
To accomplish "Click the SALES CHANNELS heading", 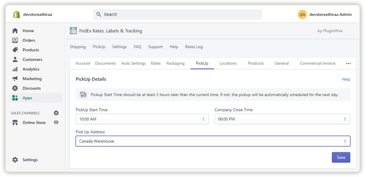I will click(x=25, y=113).
